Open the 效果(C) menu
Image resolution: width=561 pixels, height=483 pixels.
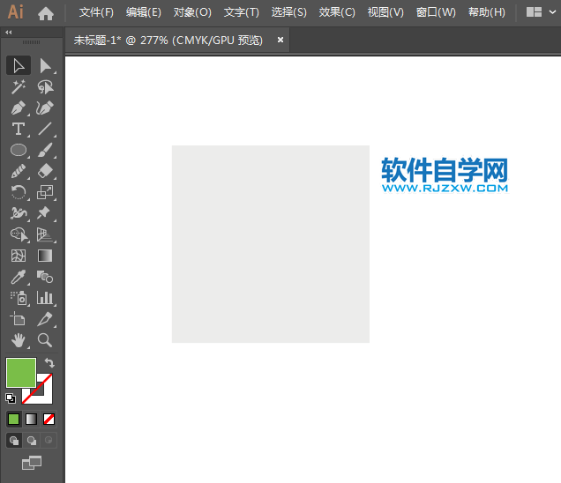tap(337, 12)
